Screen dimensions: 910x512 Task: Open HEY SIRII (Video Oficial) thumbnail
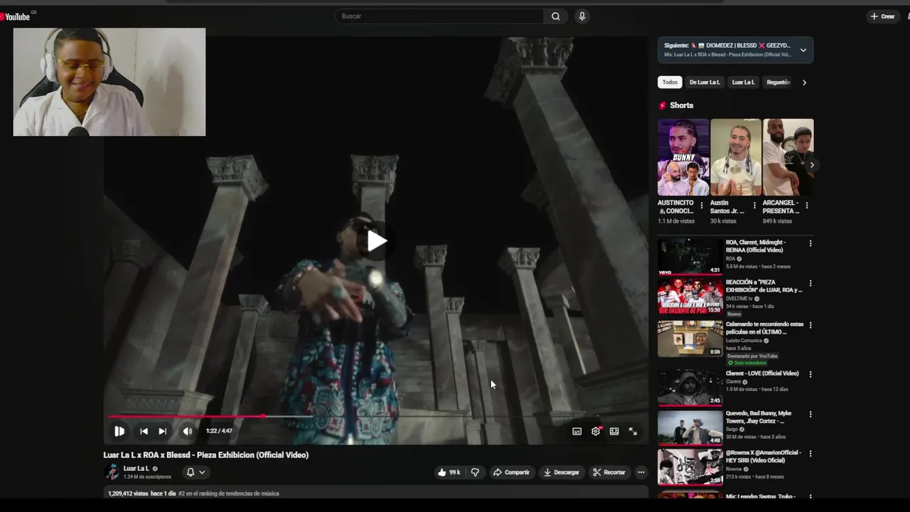click(x=690, y=466)
